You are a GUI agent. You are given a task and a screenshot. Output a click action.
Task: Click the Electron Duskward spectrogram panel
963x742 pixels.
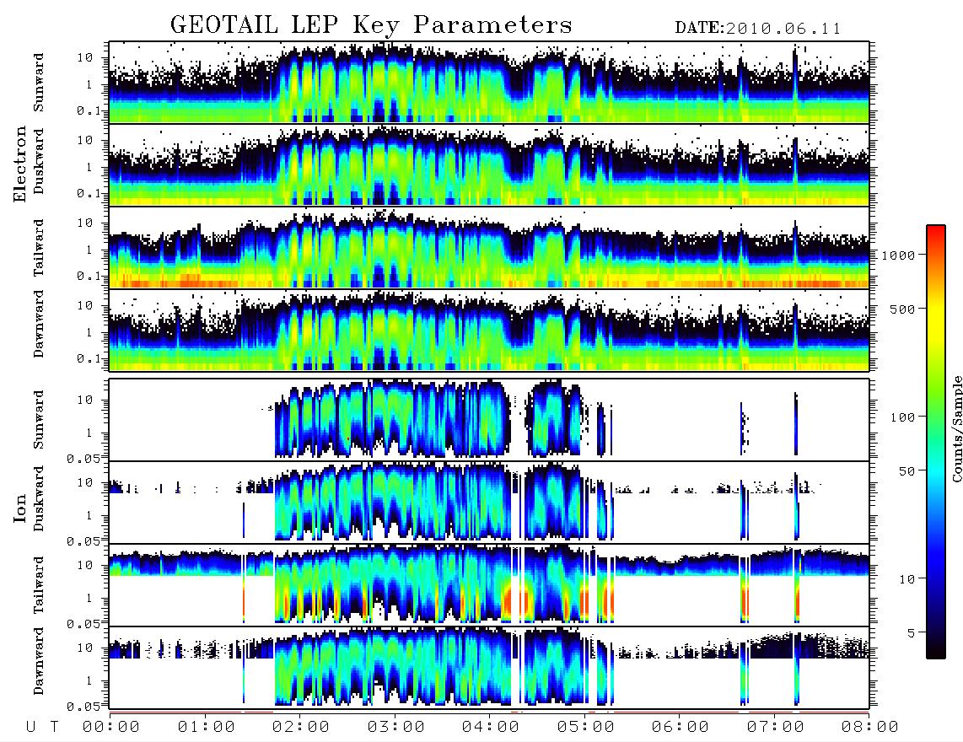coord(489,164)
